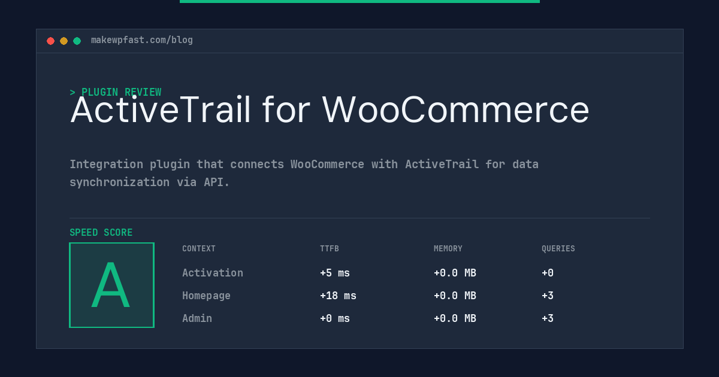
Task: Click the Homepage row memory value
Action: (x=455, y=296)
